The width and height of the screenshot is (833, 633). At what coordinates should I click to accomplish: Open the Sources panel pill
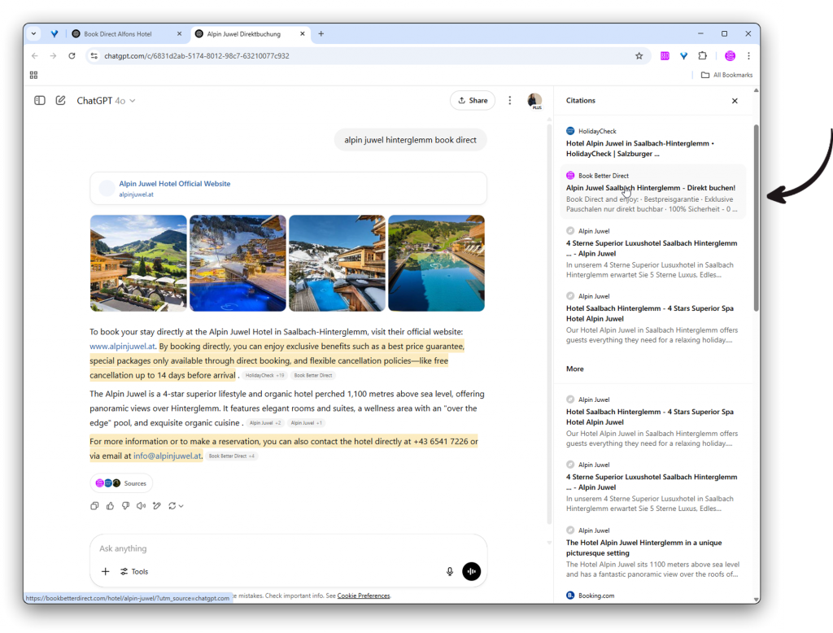pyautogui.click(x=121, y=482)
